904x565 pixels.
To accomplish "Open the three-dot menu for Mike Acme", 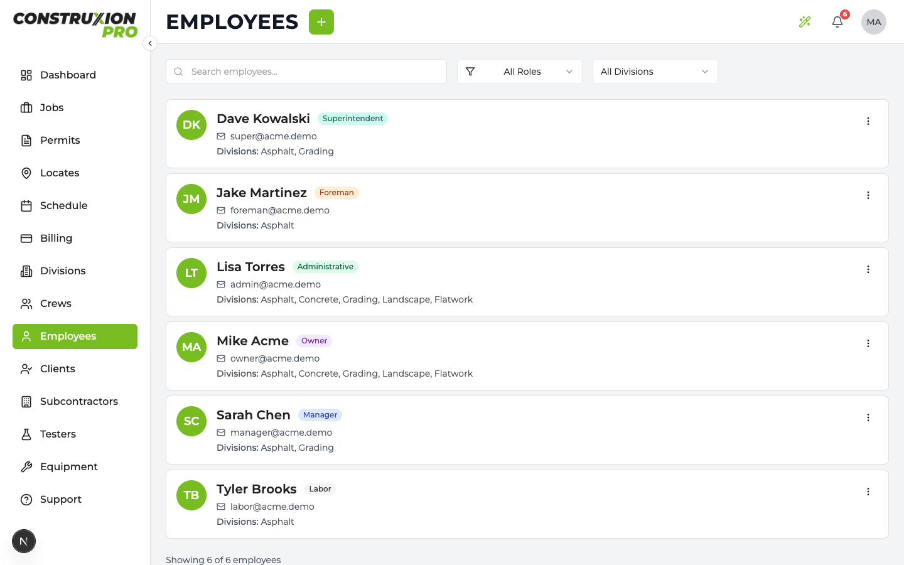I will [868, 343].
